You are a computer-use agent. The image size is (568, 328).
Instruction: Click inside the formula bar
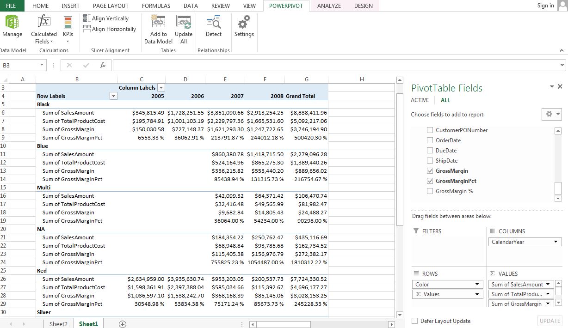[x=278, y=65]
